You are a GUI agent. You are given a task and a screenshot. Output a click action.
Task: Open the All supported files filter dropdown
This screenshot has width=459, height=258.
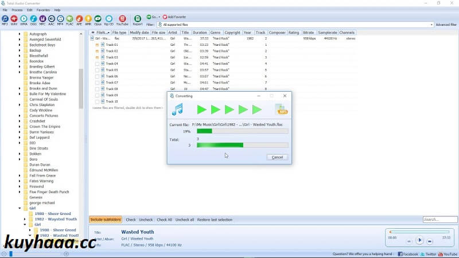pos(432,25)
